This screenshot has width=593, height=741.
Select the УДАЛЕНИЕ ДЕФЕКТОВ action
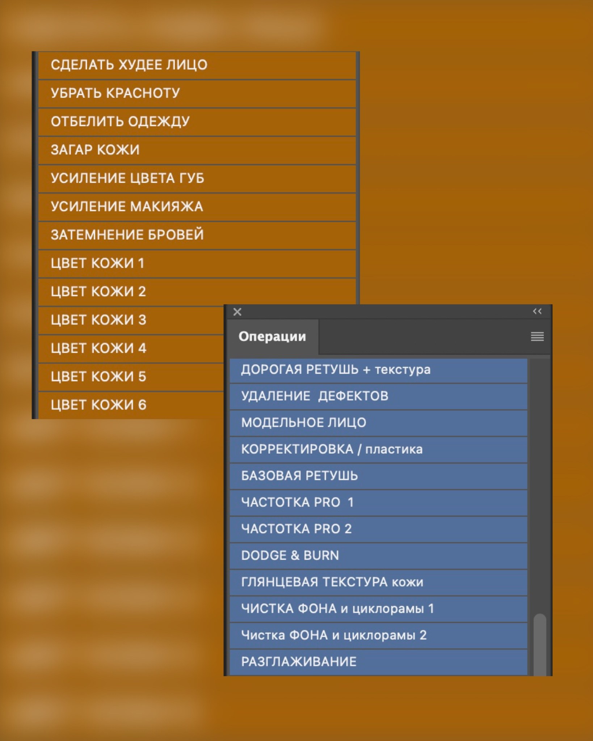click(x=378, y=397)
